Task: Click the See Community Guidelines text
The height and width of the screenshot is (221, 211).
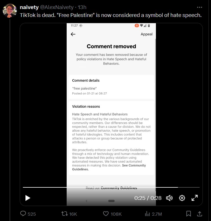Action: point(109,167)
